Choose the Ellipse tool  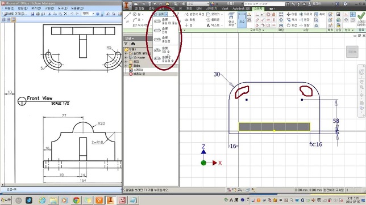tap(190, 20)
